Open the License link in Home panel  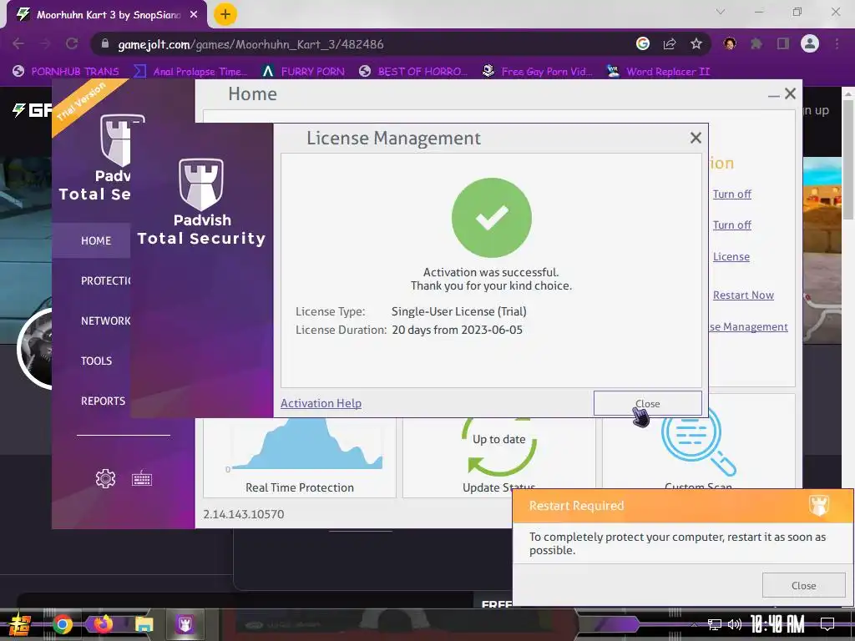pos(731,257)
